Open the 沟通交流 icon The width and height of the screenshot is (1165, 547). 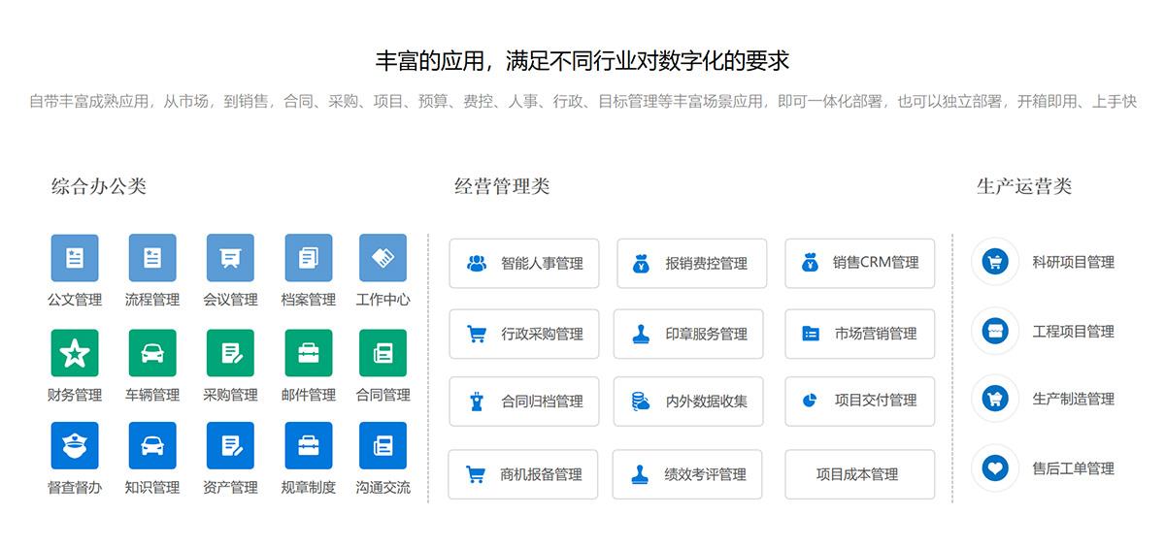point(383,446)
